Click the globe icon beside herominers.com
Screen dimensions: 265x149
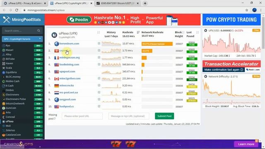56,43
